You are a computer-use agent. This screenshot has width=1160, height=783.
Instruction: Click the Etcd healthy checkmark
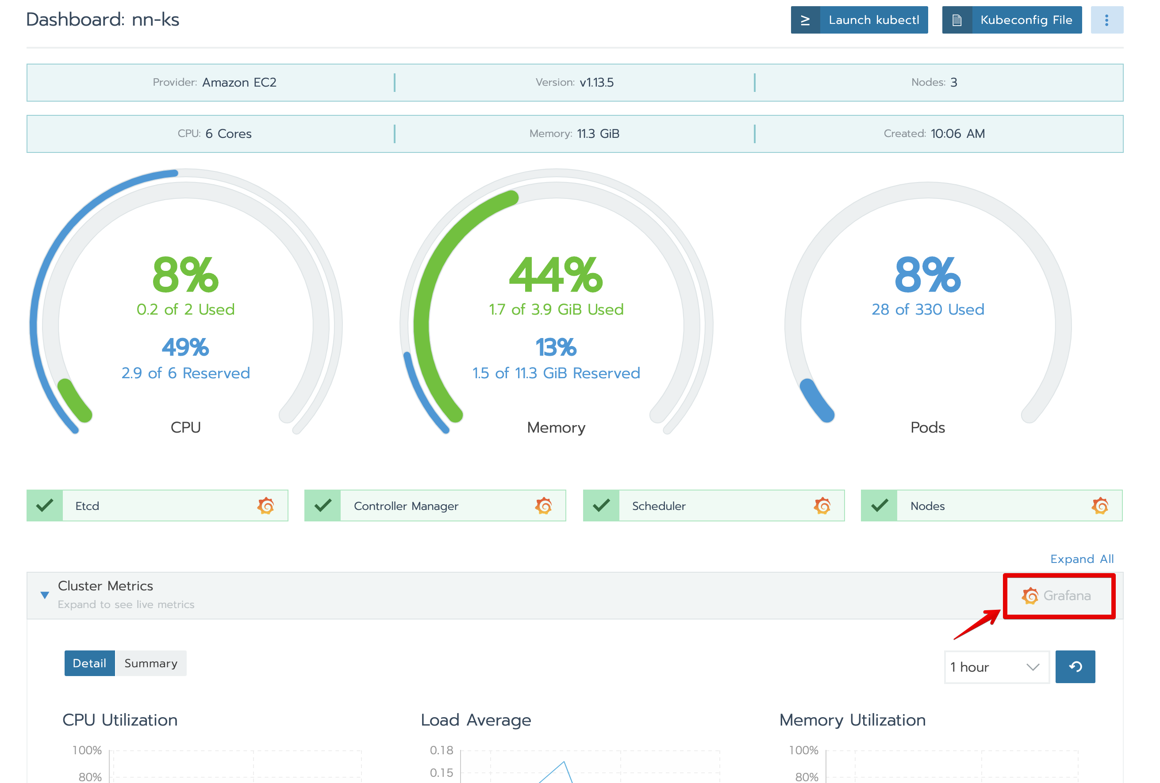click(45, 506)
